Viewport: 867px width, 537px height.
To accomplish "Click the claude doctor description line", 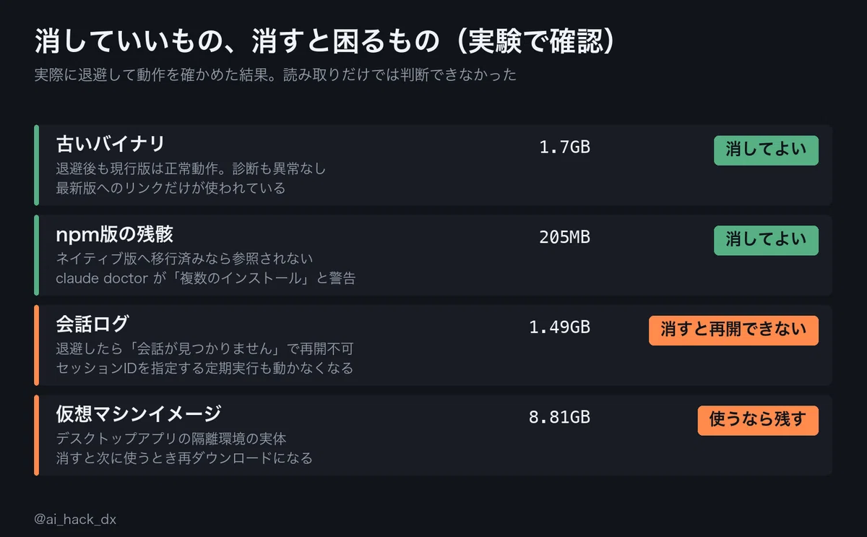I will tap(206, 278).
